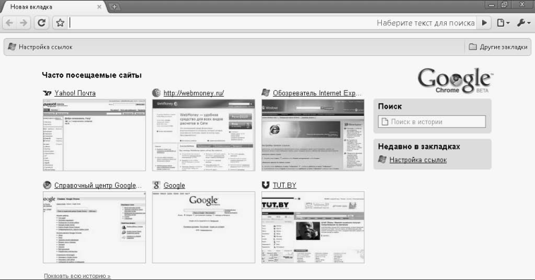Open the wrench settings menu dropdown
Viewport: 535px width, 280px height.
click(523, 23)
